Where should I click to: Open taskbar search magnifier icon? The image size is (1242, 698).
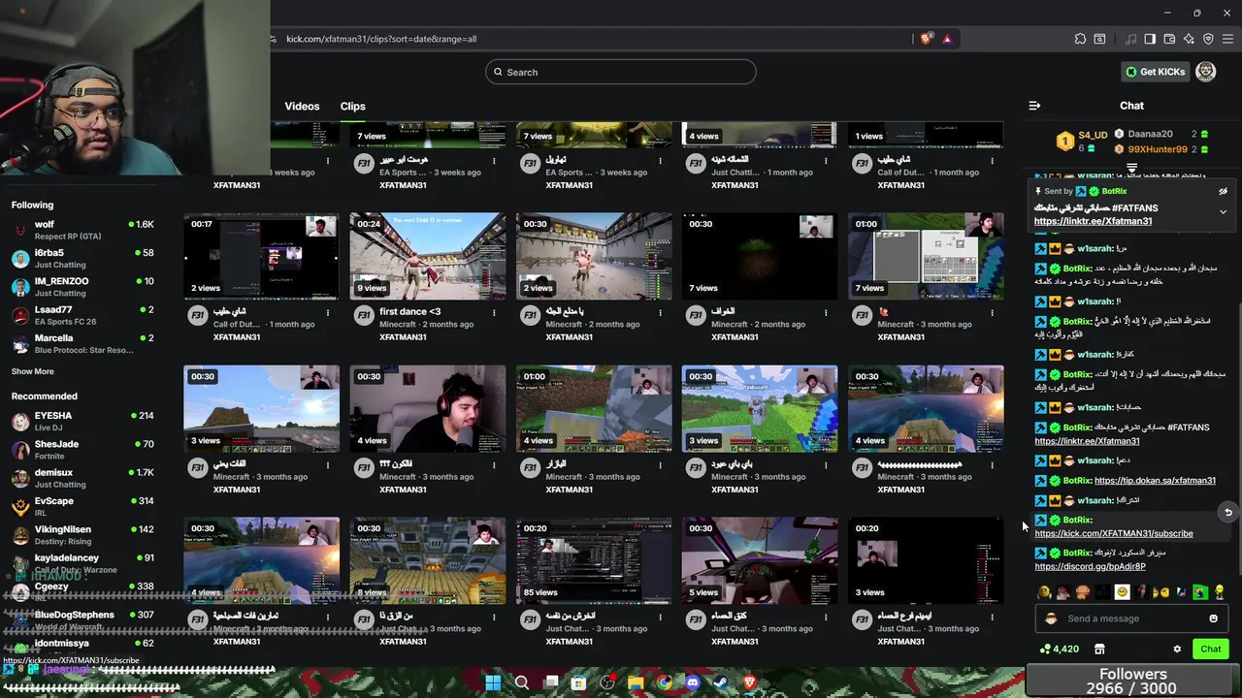[522, 682]
